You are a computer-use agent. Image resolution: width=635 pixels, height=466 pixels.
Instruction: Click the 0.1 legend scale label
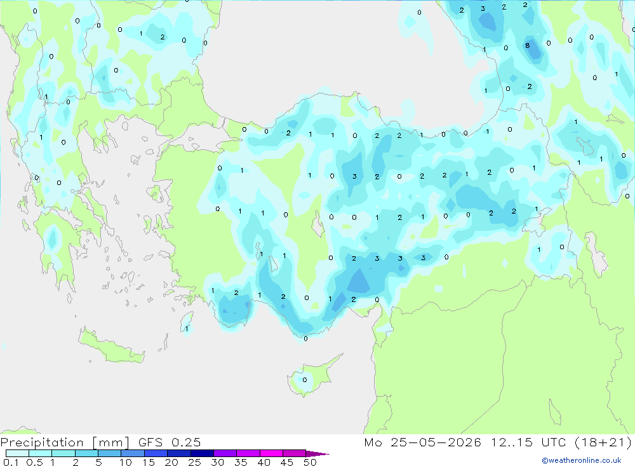(x=11, y=462)
